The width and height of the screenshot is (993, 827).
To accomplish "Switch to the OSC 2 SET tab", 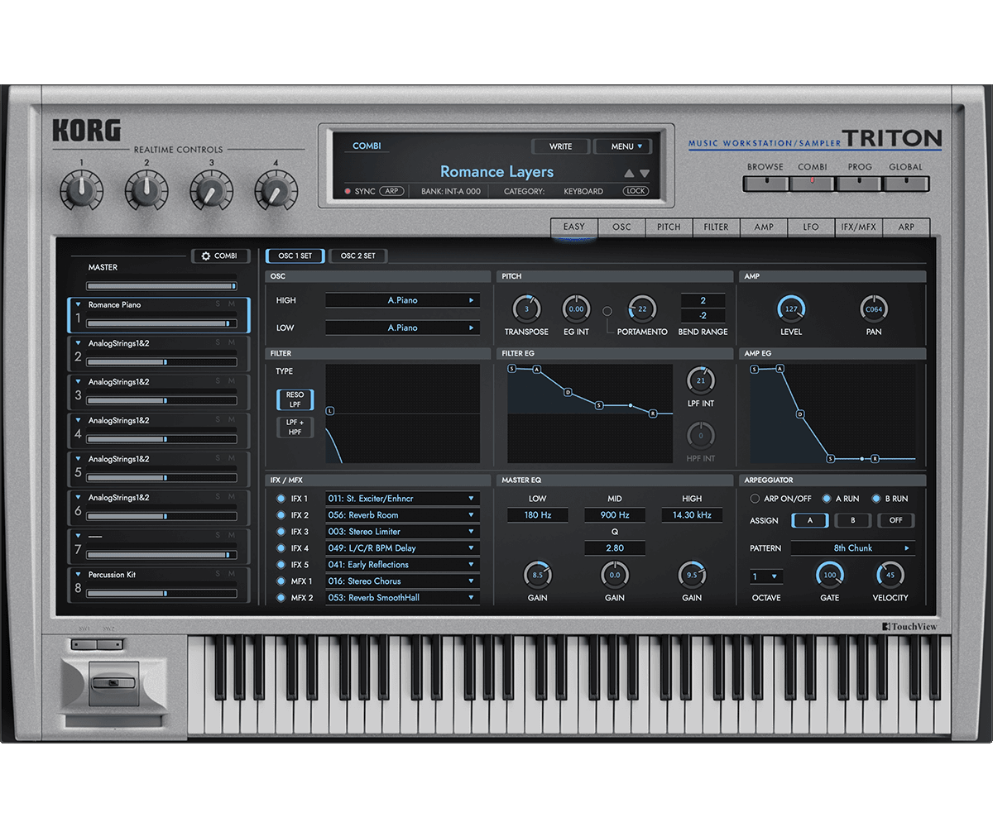I will pyautogui.click(x=358, y=256).
